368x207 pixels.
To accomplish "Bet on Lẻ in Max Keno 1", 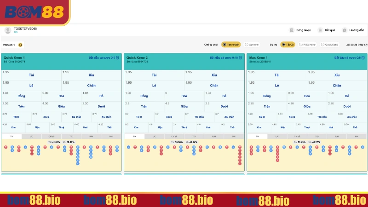I will 277,86.
